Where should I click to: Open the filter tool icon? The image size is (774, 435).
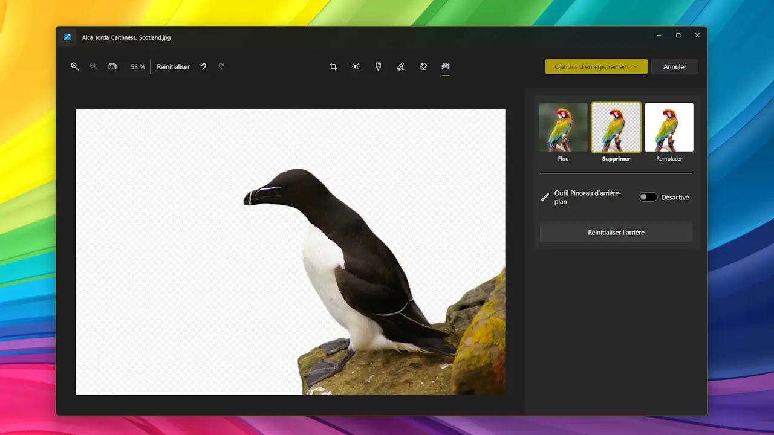click(378, 66)
